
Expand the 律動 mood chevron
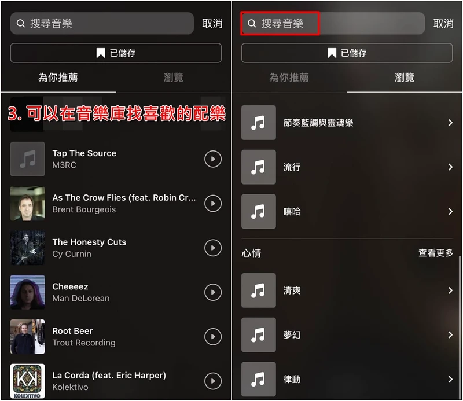point(450,379)
